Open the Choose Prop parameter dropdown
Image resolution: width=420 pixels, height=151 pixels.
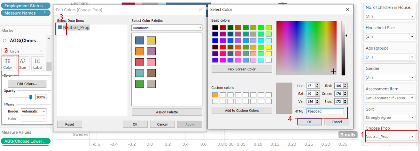point(412,137)
